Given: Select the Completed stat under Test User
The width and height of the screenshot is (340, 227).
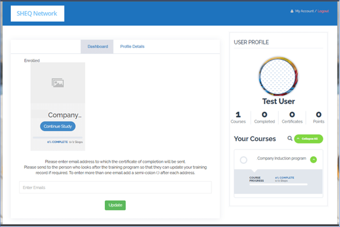Looking at the screenshot, I should (x=264, y=117).
